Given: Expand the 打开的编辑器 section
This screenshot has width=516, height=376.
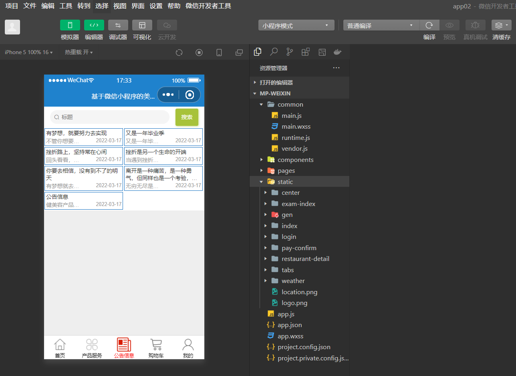Looking at the screenshot, I should tap(299, 83).
